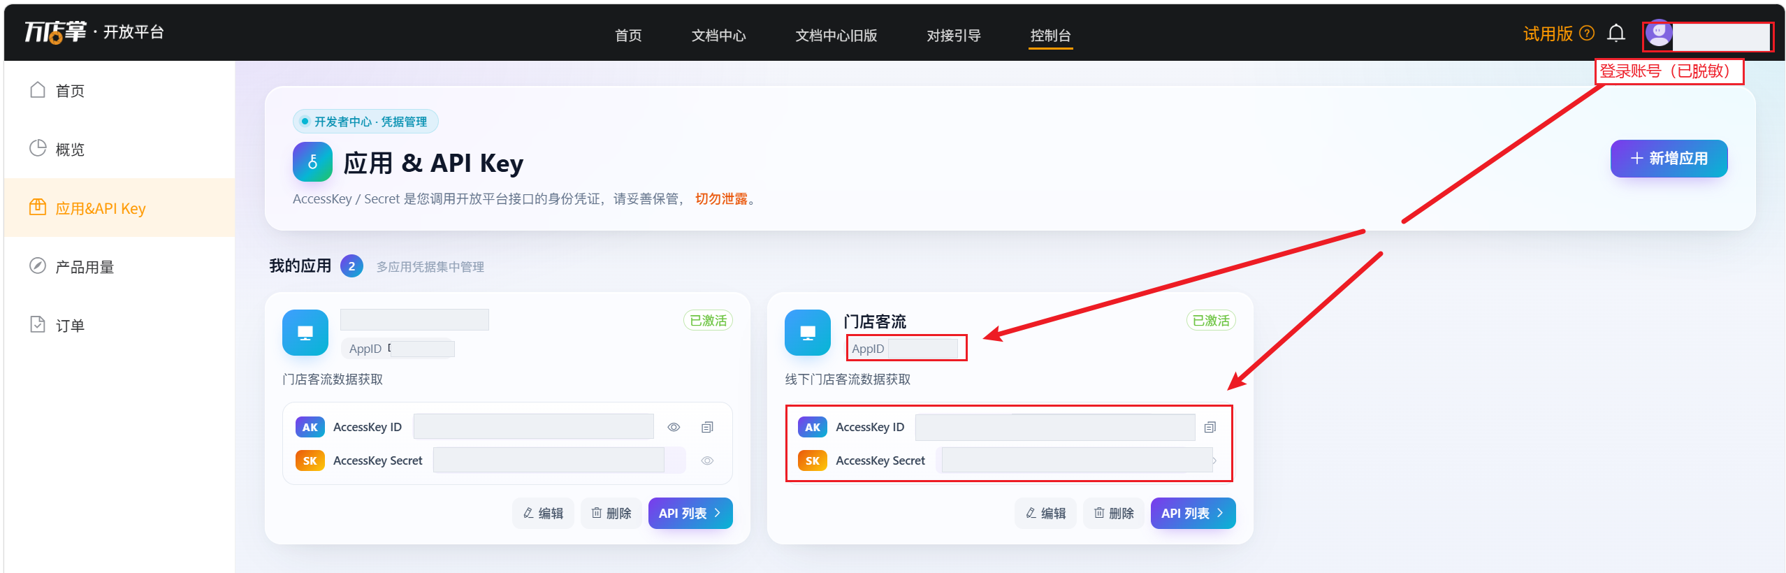
Task: Click the SK badge on the 门店客流 card
Action: pyautogui.click(x=812, y=460)
